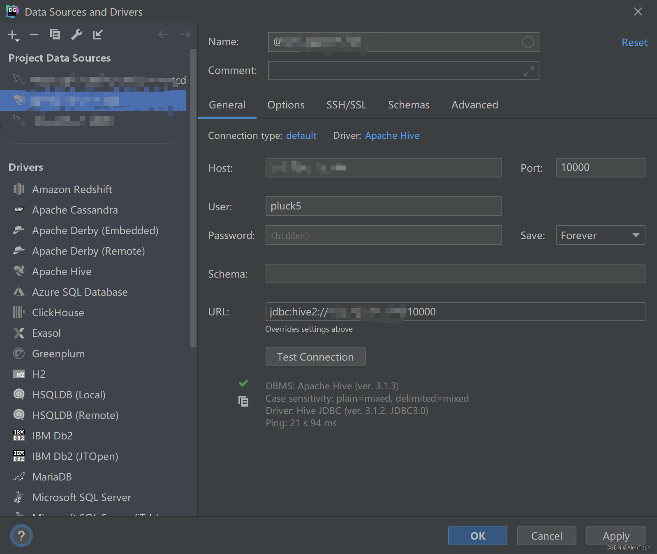This screenshot has height=554, width=657.
Task: Click the Apply button
Action: pos(615,536)
